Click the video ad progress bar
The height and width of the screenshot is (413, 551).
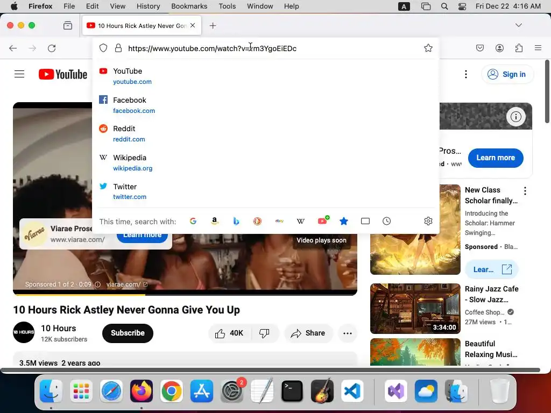tap(185, 294)
